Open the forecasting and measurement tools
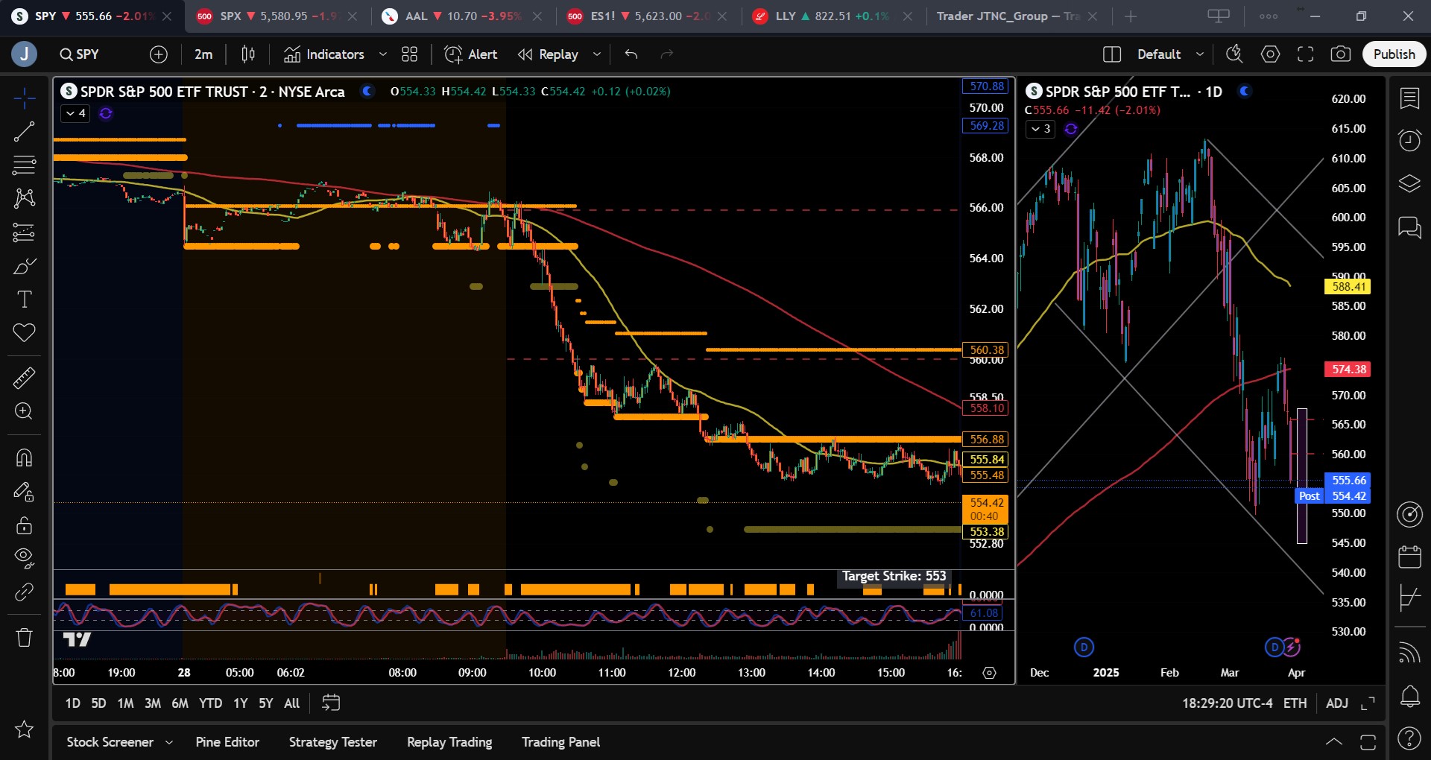 coord(24,232)
